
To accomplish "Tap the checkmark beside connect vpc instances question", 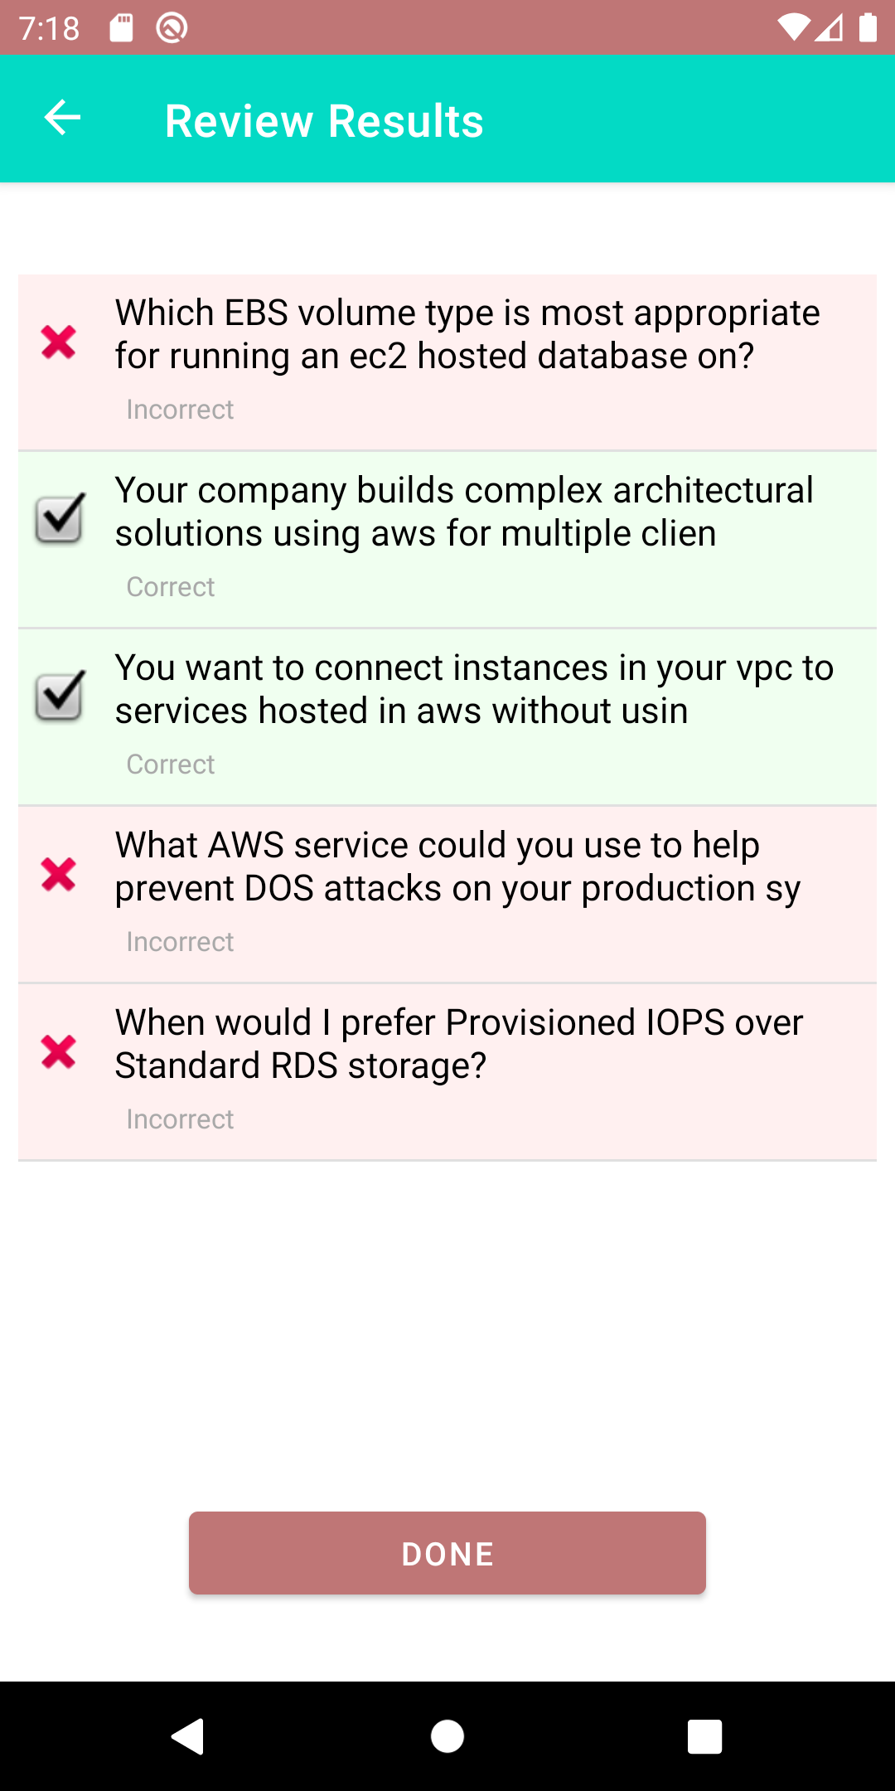I will click(x=60, y=696).
